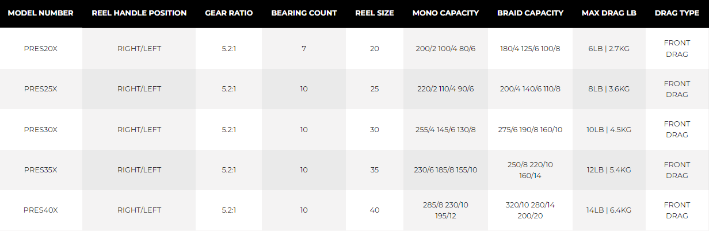Click the REEL SIZE column header

(x=375, y=13)
